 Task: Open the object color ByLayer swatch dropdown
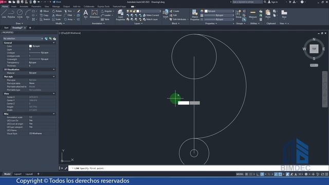(x=220, y=11)
